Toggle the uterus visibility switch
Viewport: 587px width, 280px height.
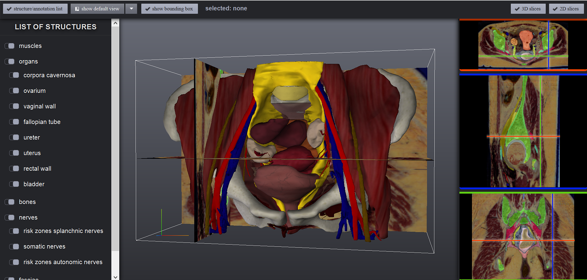coord(14,153)
